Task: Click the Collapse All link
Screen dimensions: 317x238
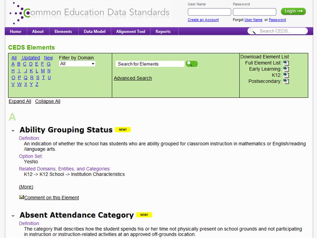Action: 48,101
